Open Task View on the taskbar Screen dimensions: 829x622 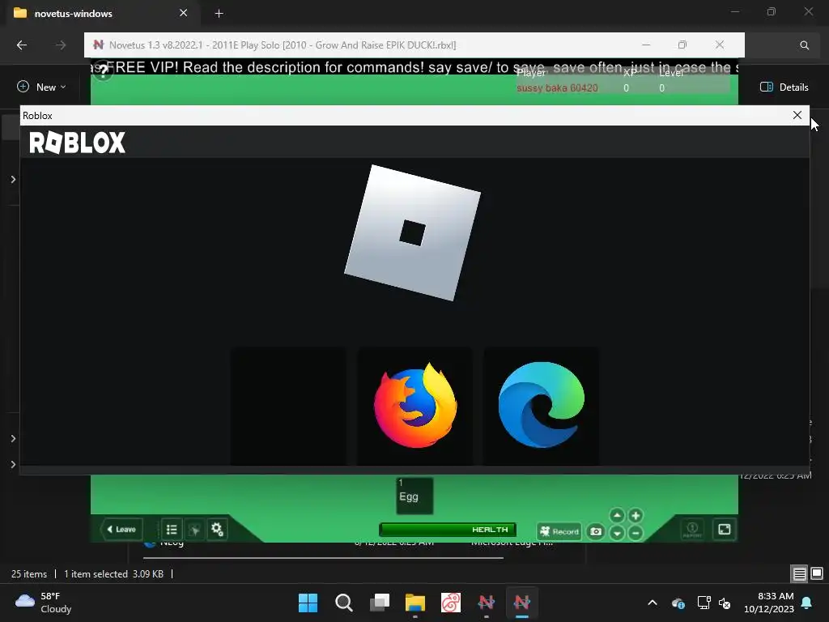tap(380, 603)
